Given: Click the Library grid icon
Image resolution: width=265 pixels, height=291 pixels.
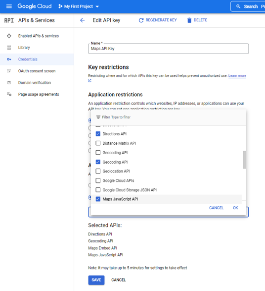Looking at the screenshot, I should click(9, 48).
